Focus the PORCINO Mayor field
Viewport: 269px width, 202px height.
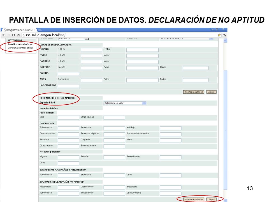196,68
